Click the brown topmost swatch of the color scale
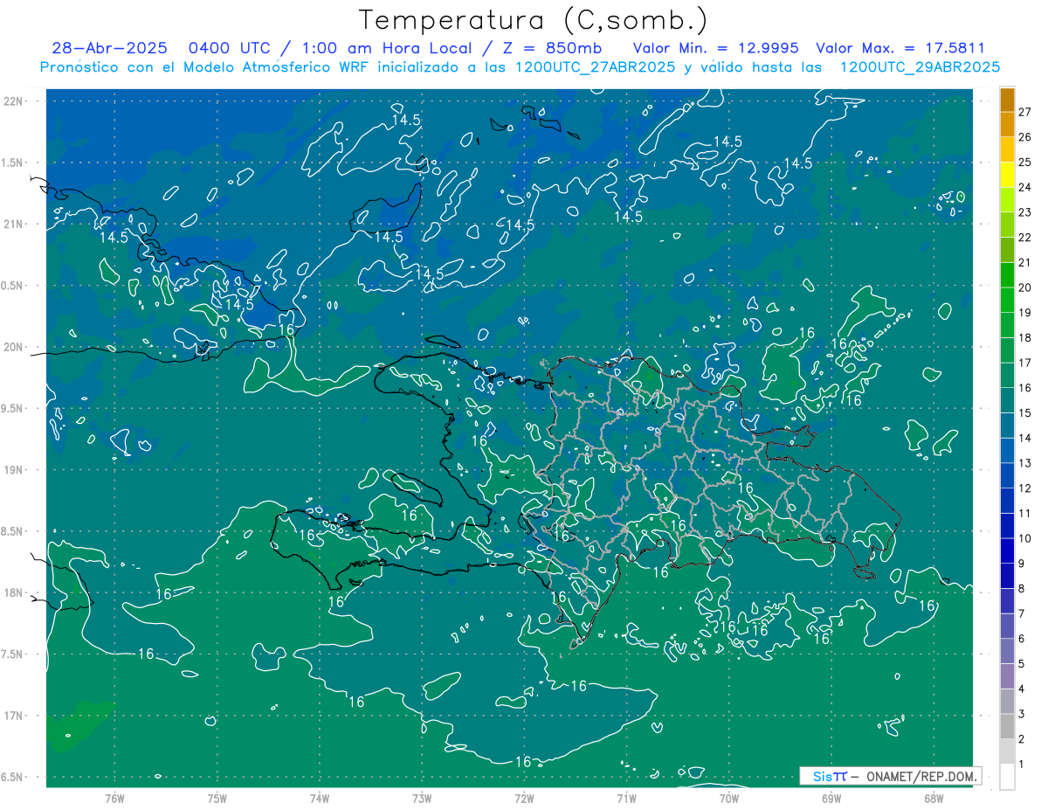The image size is (1048, 810). (1007, 100)
